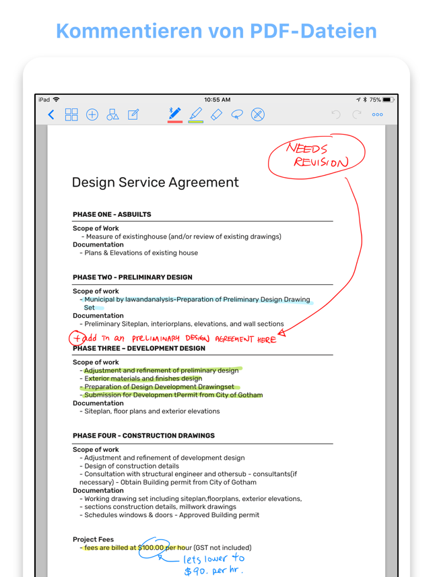The width and height of the screenshot is (433, 577).
Task: Open the page thumbnails grid view
Action: 71,114
